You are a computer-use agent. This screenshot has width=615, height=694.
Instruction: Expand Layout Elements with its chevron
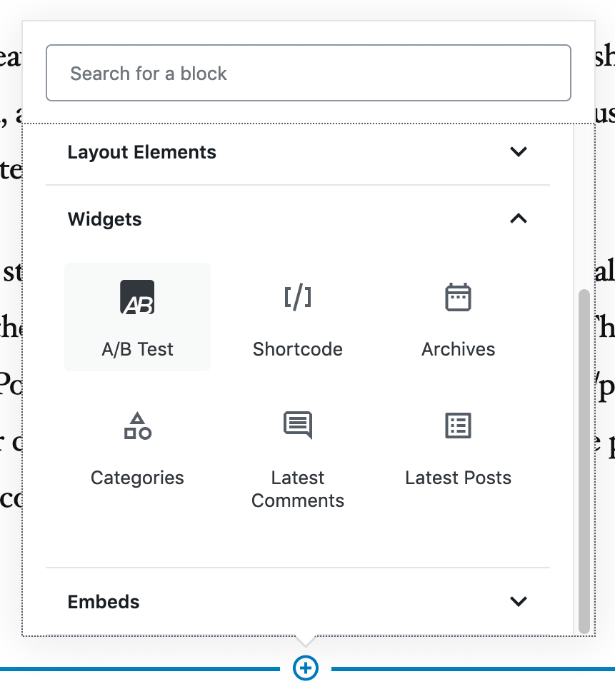tap(519, 152)
